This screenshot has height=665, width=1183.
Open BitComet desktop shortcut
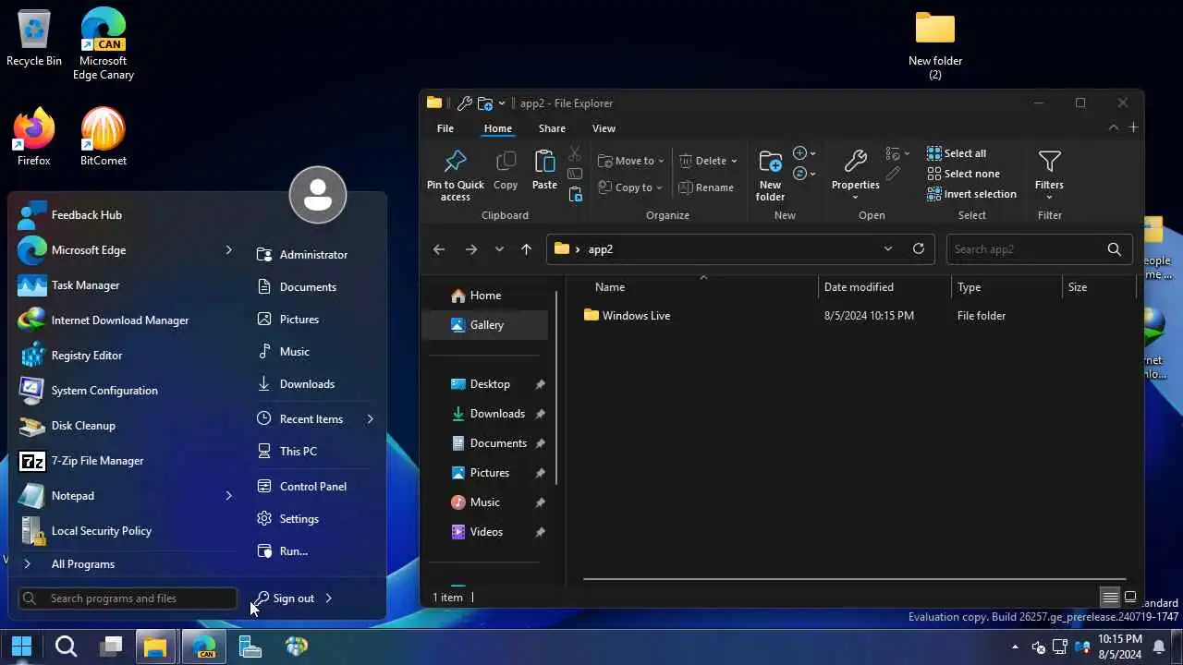click(104, 136)
